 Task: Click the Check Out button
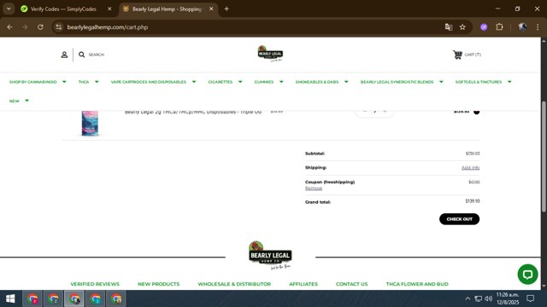tap(459, 219)
